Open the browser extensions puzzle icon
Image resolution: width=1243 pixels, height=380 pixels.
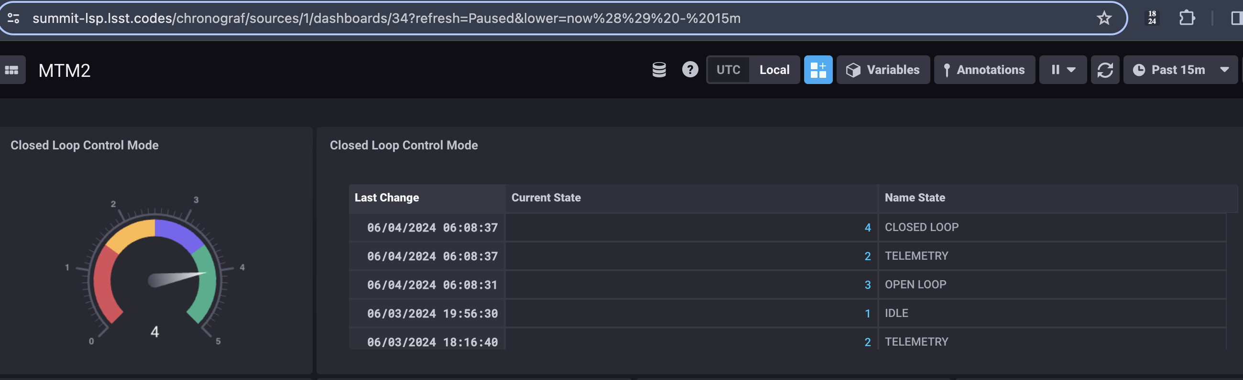point(1187,18)
